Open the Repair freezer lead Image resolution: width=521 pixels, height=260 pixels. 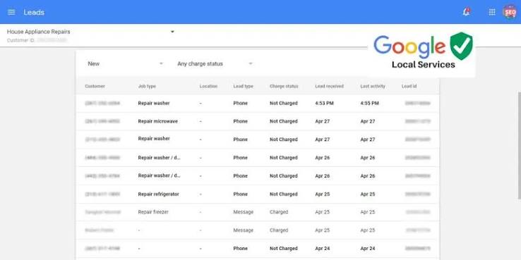coord(258,212)
